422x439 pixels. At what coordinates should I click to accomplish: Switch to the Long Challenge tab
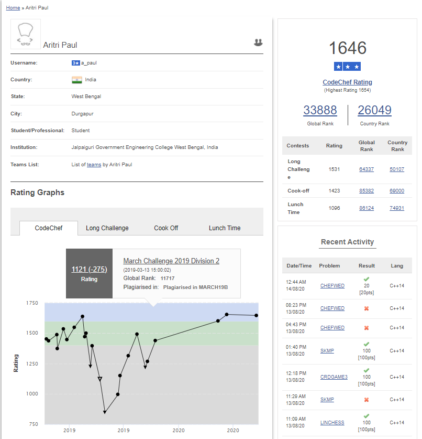tap(107, 228)
